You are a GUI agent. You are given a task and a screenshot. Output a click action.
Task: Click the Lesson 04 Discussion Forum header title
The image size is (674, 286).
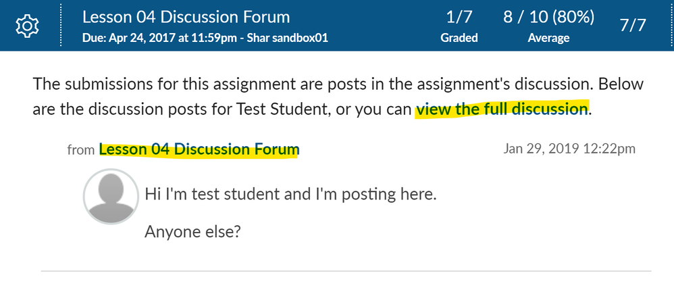(186, 17)
